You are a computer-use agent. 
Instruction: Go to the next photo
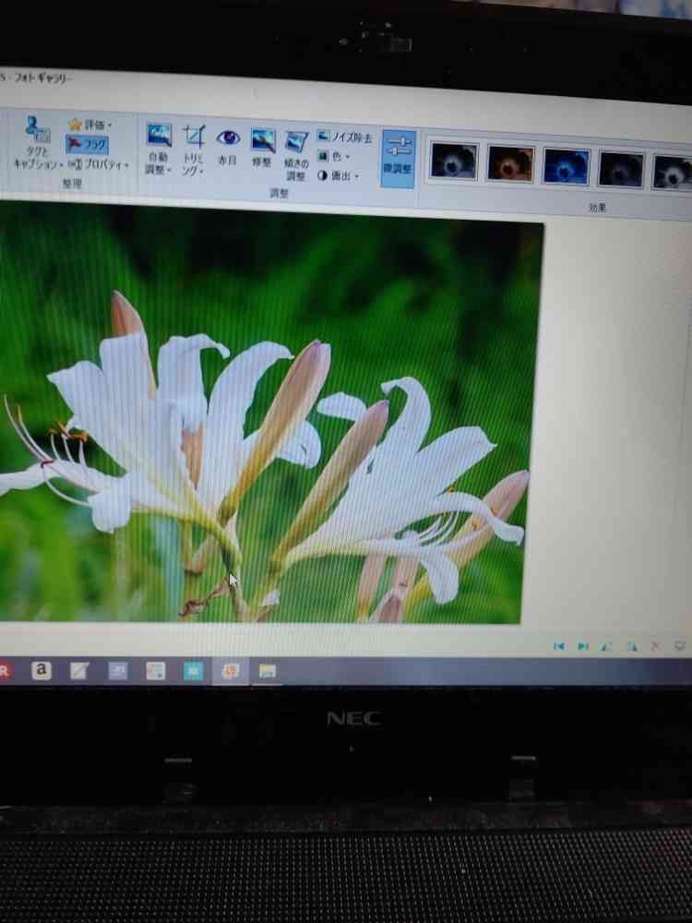click(x=583, y=646)
